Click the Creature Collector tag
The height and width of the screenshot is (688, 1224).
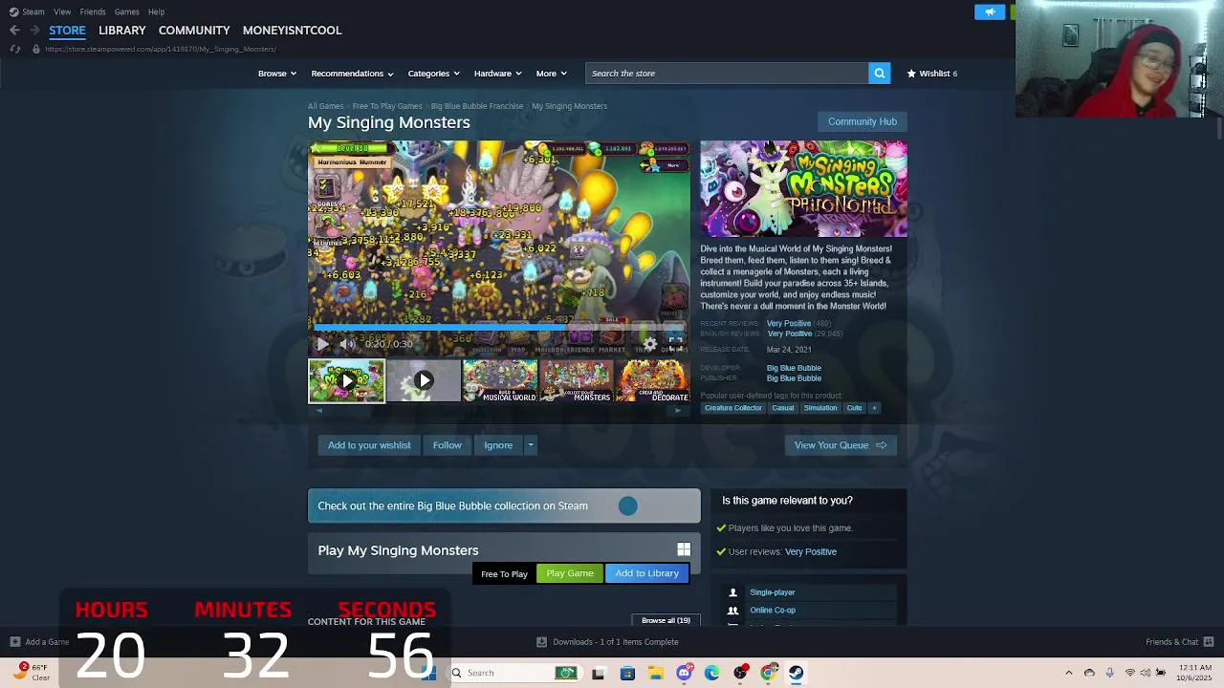pos(733,408)
